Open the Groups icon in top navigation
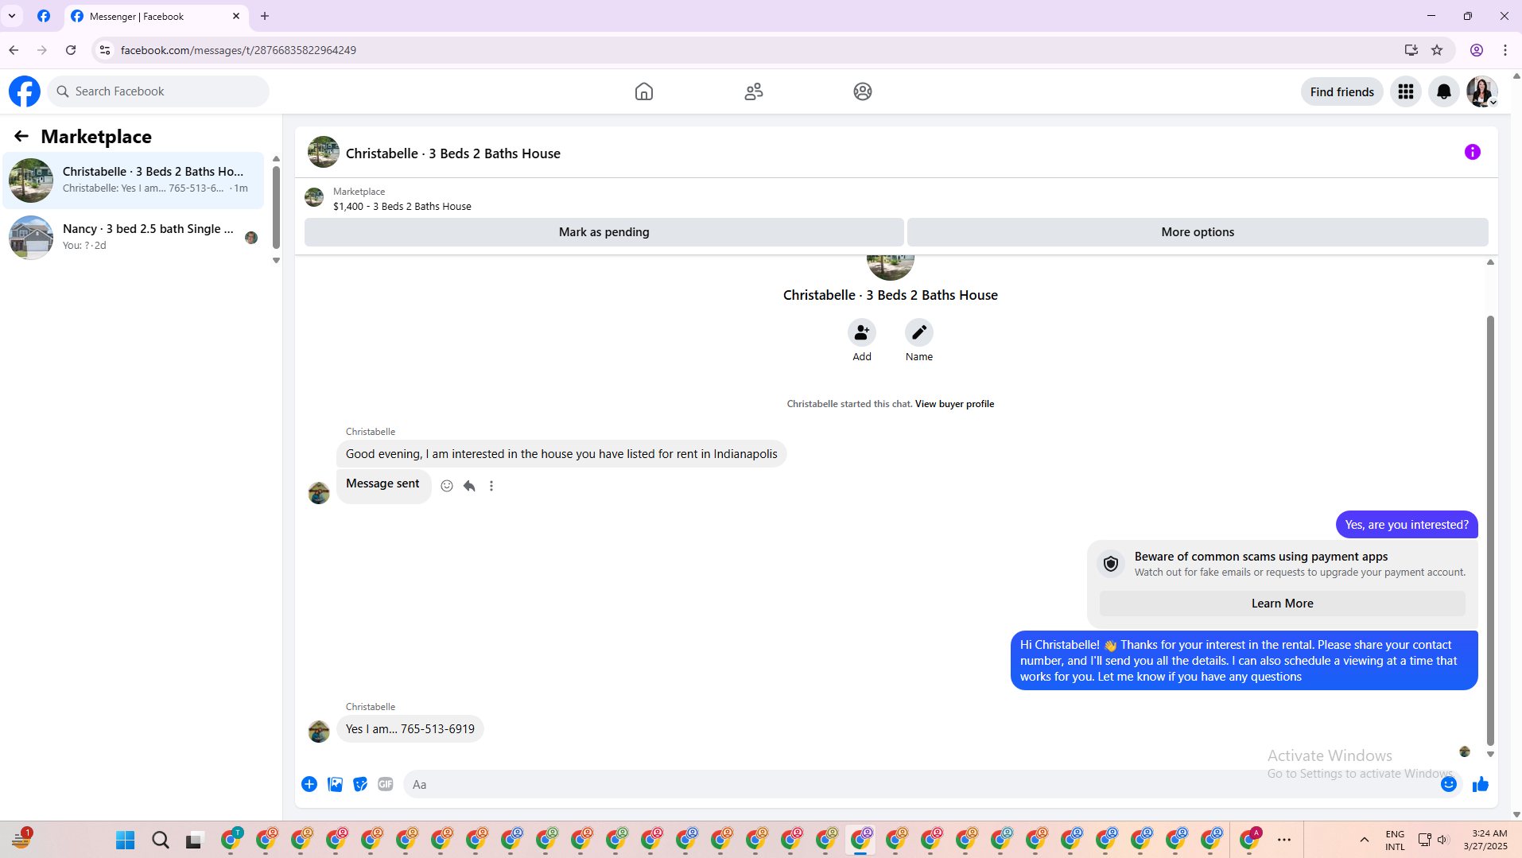Viewport: 1522px width, 858px height. pos(863,91)
